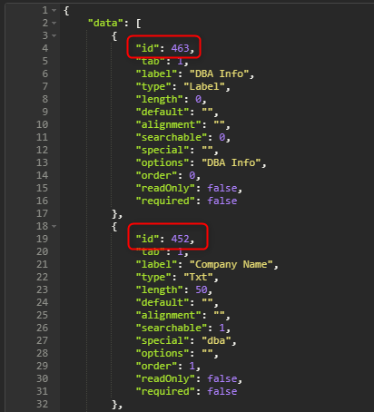Click the id value 463
Screen dimensions: 374x412
tap(180, 48)
